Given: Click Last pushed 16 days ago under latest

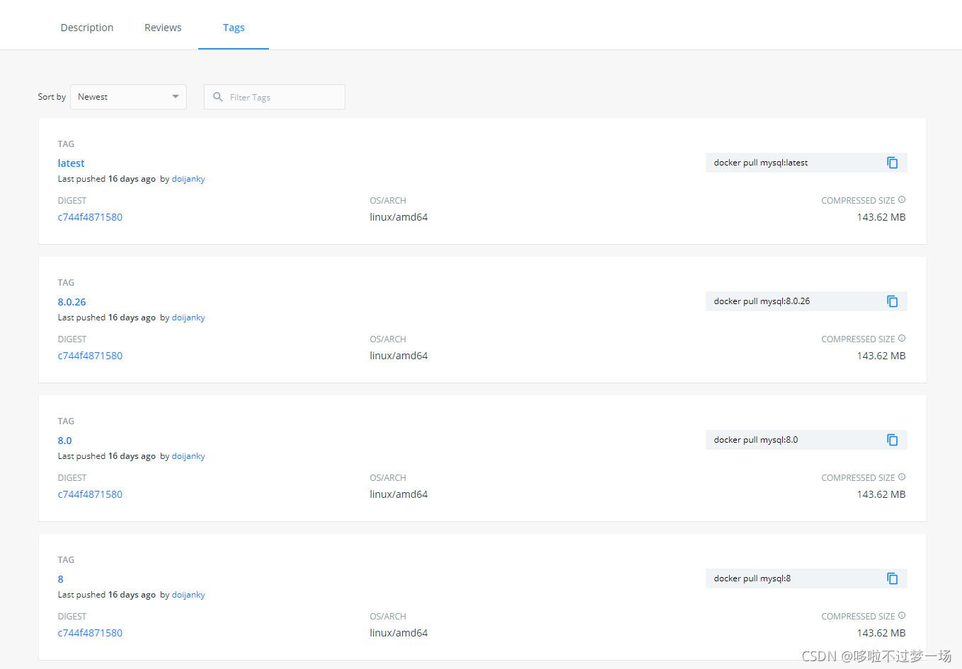Looking at the screenshot, I should pyautogui.click(x=107, y=179).
